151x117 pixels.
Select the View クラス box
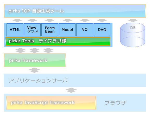pyautogui.click(x=32, y=30)
